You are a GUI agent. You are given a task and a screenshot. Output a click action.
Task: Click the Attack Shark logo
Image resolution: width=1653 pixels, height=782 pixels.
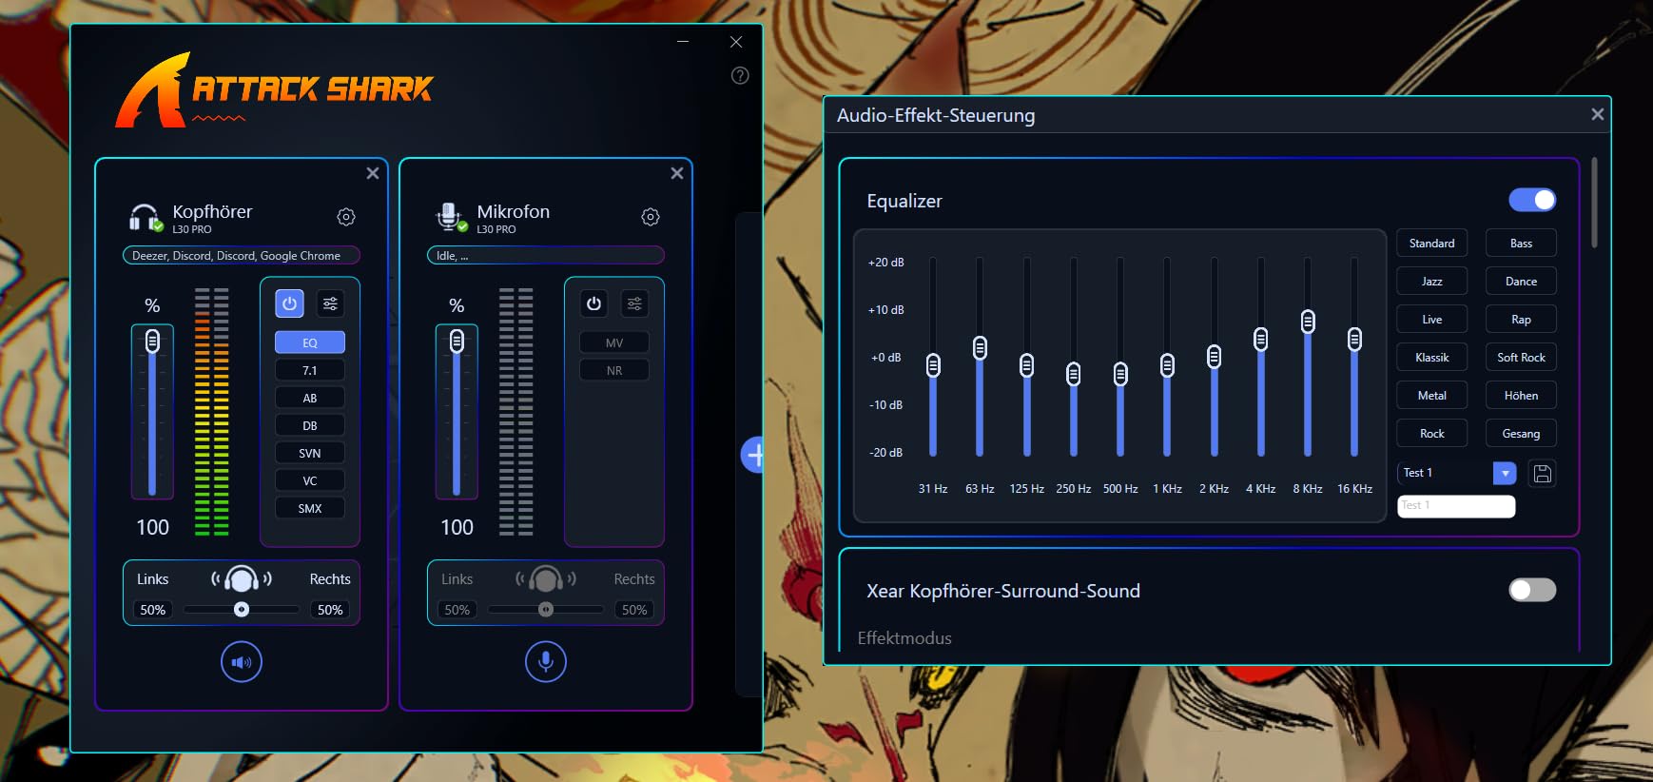point(274,89)
